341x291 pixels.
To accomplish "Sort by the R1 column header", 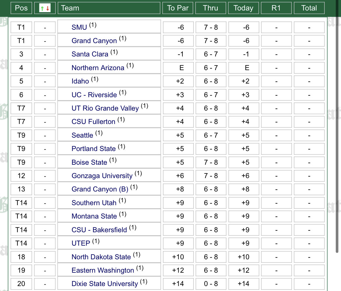I will point(276,8).
